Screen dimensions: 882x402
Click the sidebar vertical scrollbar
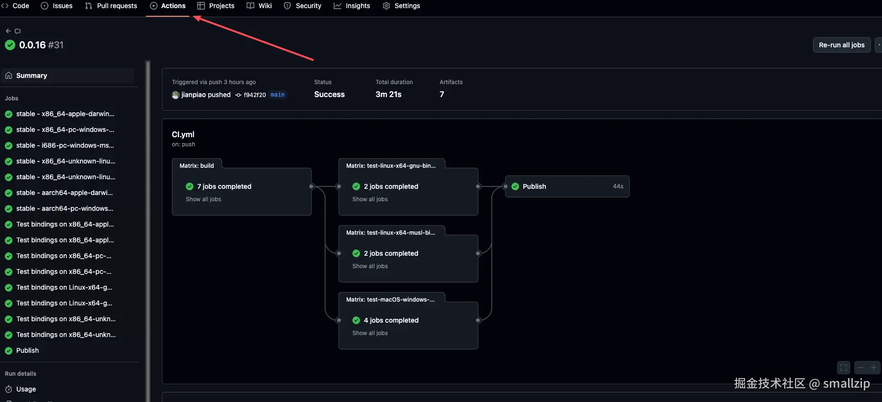click(x=148, y=229)
